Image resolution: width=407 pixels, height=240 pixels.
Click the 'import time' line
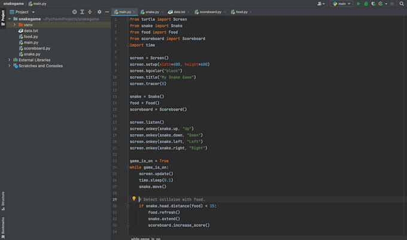click(x=142, y=45)
